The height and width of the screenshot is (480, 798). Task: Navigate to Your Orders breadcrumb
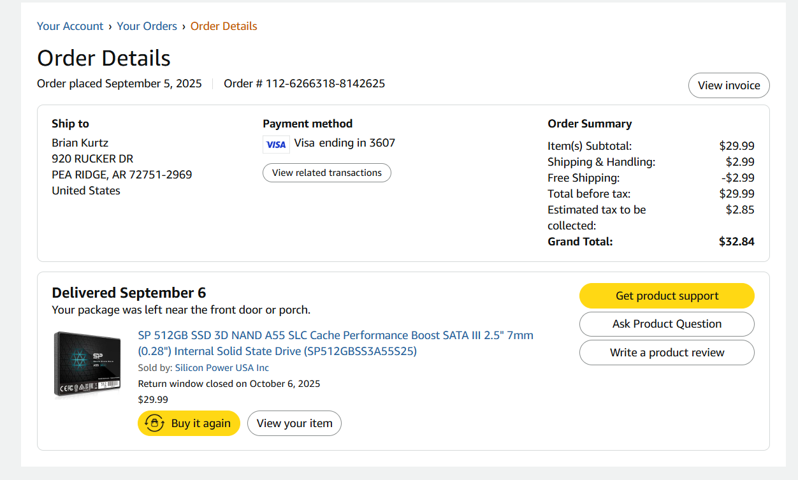(x=147, y=26)
